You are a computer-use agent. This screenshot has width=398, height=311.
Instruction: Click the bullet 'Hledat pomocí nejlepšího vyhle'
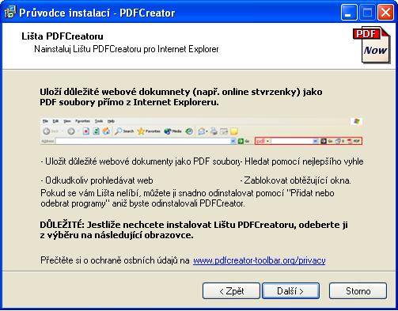click(x=302, y=161)
